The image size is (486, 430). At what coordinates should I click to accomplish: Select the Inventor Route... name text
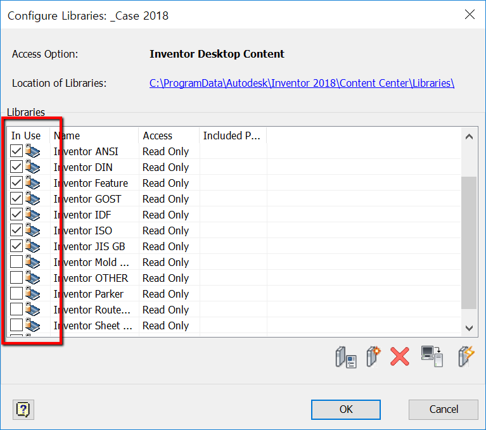click(x=92, y=310)
